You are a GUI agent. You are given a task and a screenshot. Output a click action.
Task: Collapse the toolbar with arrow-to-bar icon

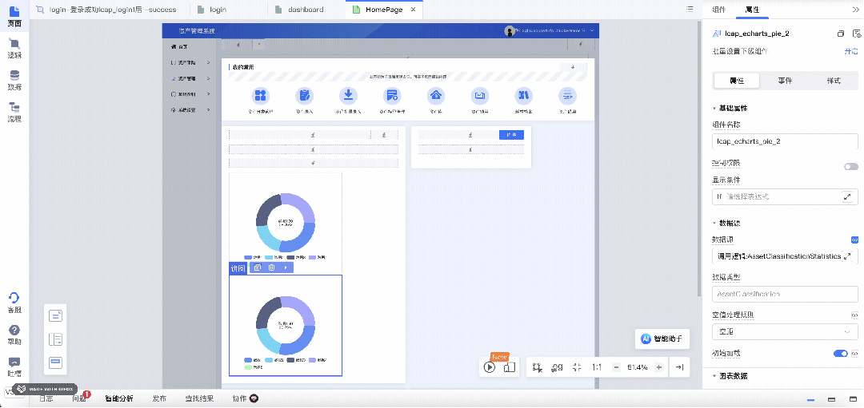point(680,367)
